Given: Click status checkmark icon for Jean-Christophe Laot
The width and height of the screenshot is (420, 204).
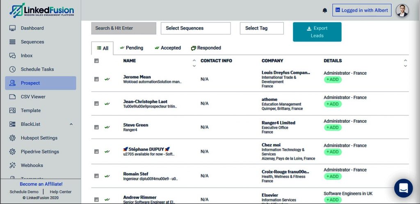Looking at the screenshot, I should click(x=107, y=104).
